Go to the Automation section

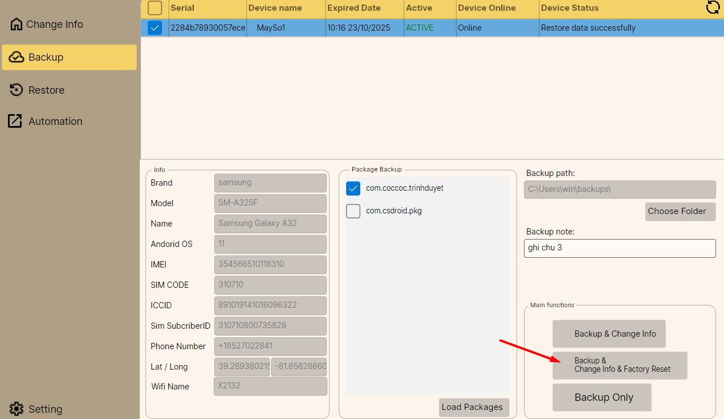tap(55, 121)
